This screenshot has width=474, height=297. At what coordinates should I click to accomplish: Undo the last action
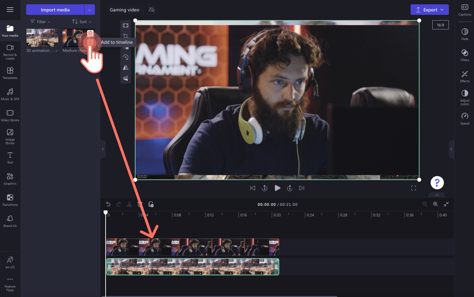[x=108, y=204]
